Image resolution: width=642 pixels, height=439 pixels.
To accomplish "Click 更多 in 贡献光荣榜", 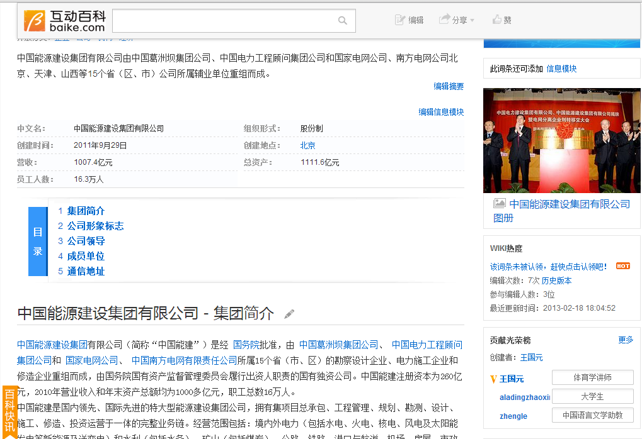I will tap(625, 340).
